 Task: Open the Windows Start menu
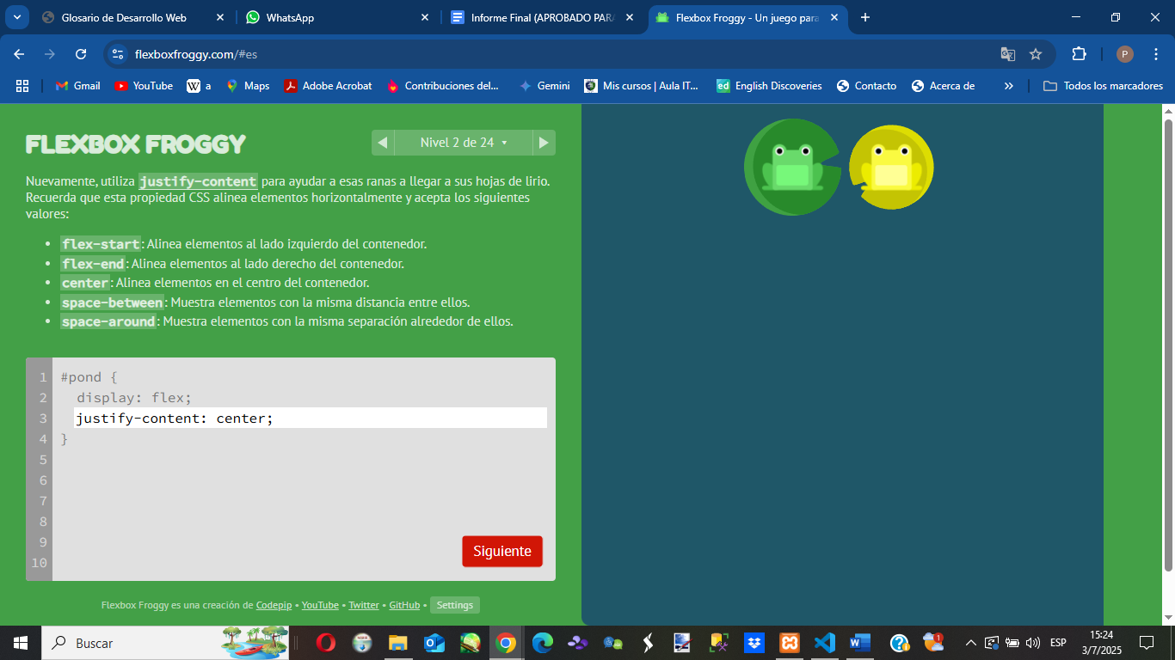click(x=21, y=643)
